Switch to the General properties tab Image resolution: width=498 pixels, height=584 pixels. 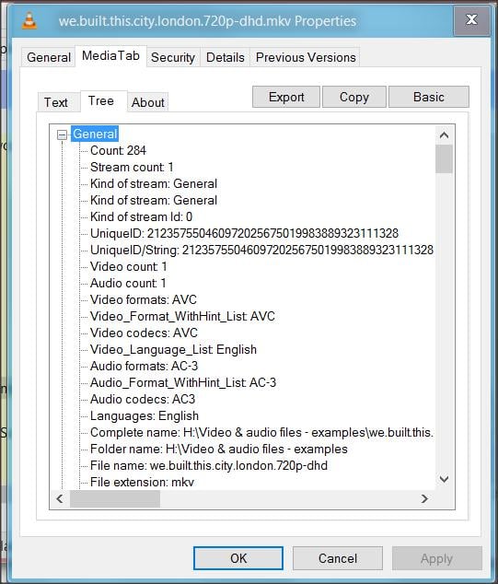(49, 57)
